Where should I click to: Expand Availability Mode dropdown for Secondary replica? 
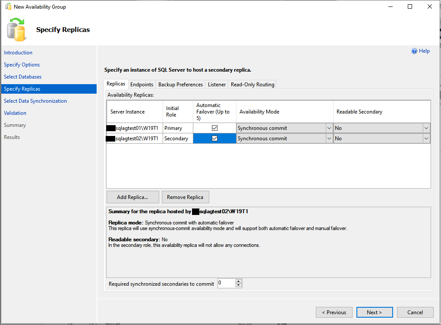point(329,139)
